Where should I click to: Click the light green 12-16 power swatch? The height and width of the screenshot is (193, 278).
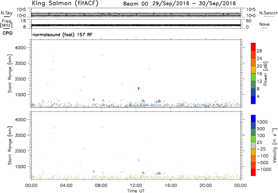(x=253, y=77)
